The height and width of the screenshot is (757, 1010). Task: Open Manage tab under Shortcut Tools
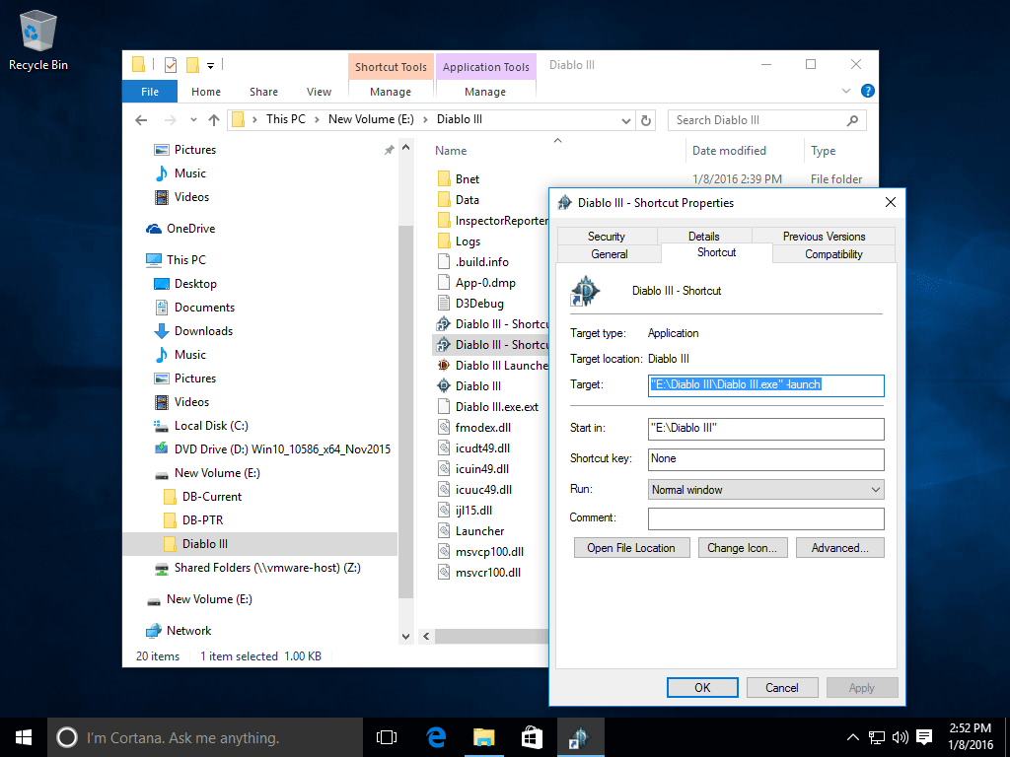pos(391,92)
